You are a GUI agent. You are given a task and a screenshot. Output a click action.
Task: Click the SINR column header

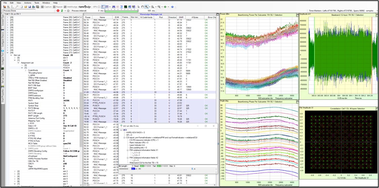181,17
